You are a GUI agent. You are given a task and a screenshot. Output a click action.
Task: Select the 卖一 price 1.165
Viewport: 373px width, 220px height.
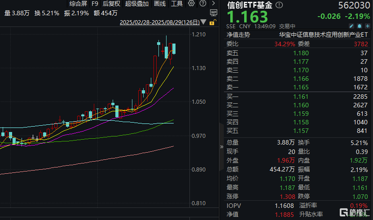(301, 87)
